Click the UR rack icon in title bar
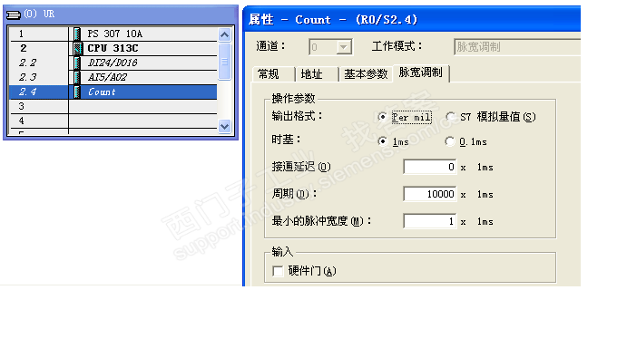 tap(14, 14)
